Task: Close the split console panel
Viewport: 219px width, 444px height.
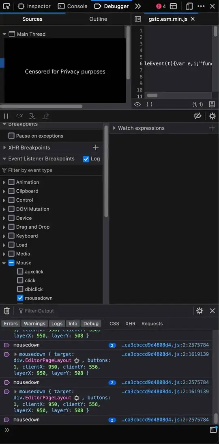Action: pos(213,311)
